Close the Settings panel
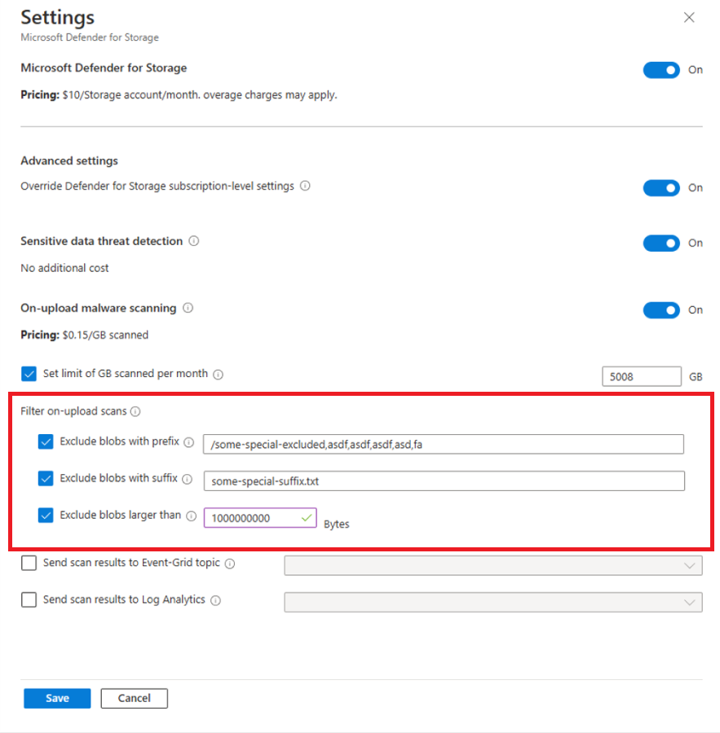Viewport: 720px width, 733px height. 689,18
